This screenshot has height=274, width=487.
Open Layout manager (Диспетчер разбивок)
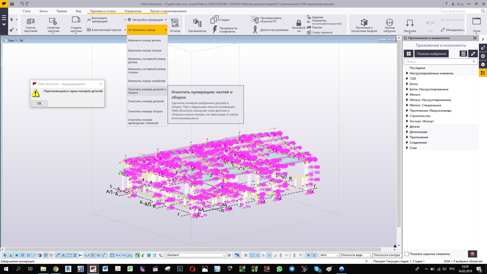click(271, 30)
